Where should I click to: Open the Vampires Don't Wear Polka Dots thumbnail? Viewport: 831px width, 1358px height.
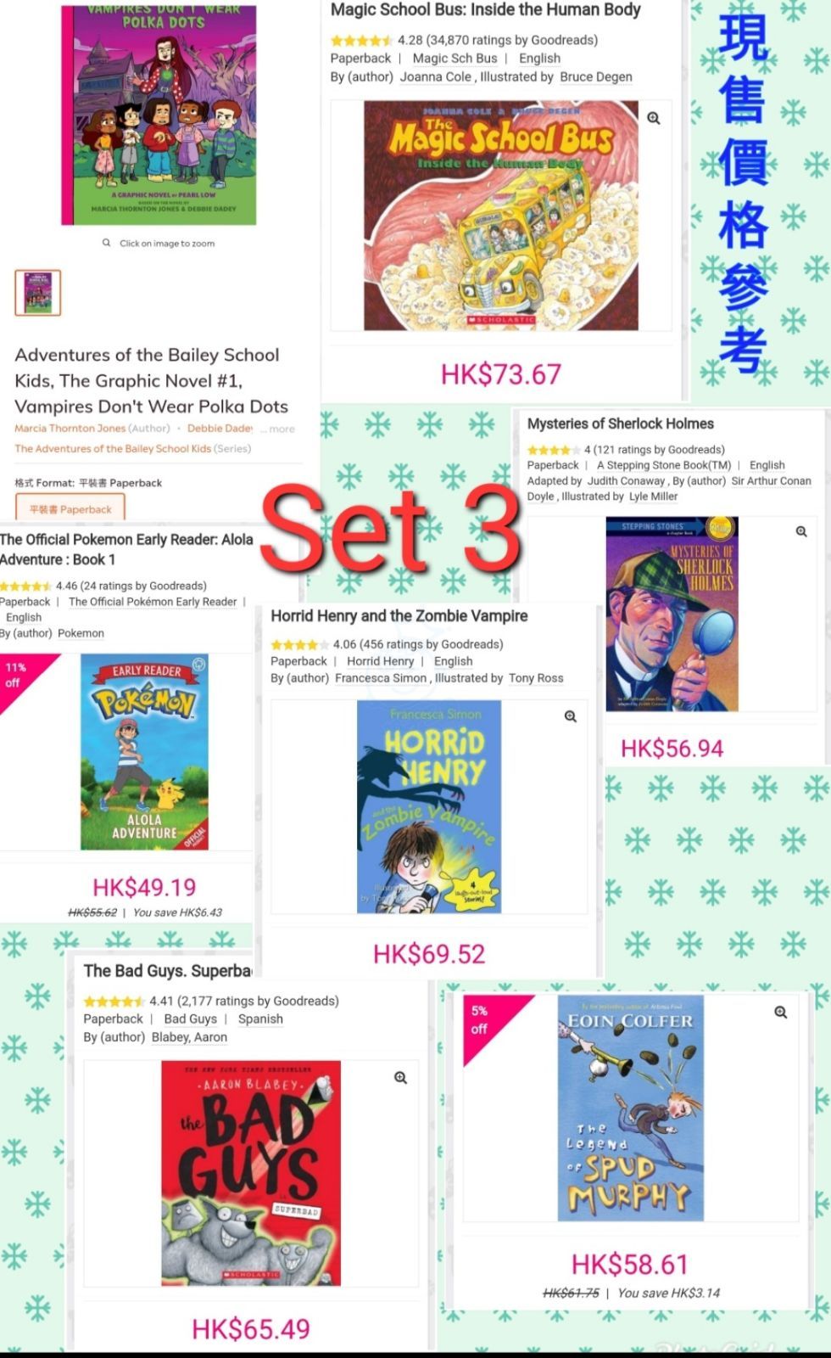[38, 293]
